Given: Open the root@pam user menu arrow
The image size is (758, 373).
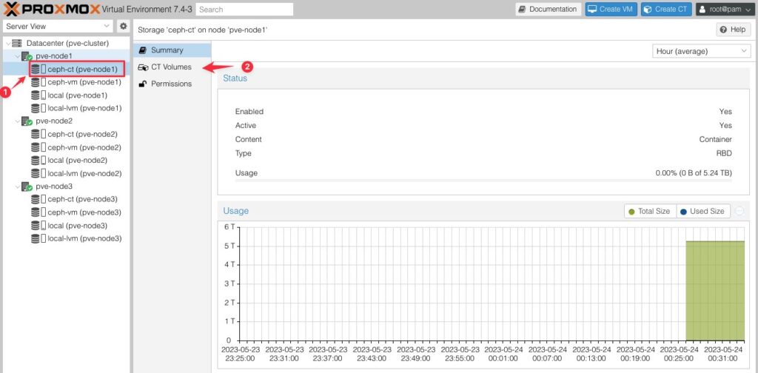Looking at the screenshot, I should [749, 9].
